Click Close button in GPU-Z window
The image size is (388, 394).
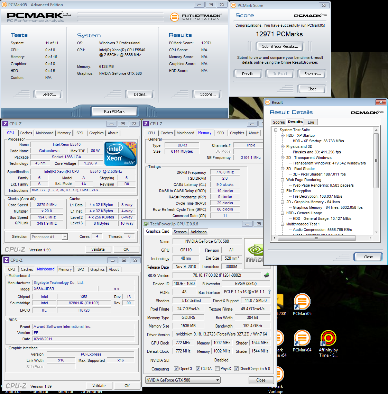[x=261, y=380]
